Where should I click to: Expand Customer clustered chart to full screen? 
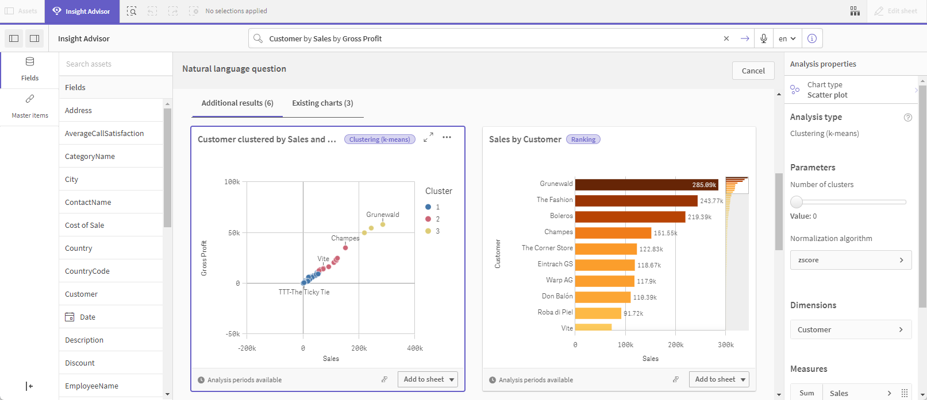[428, 138]
